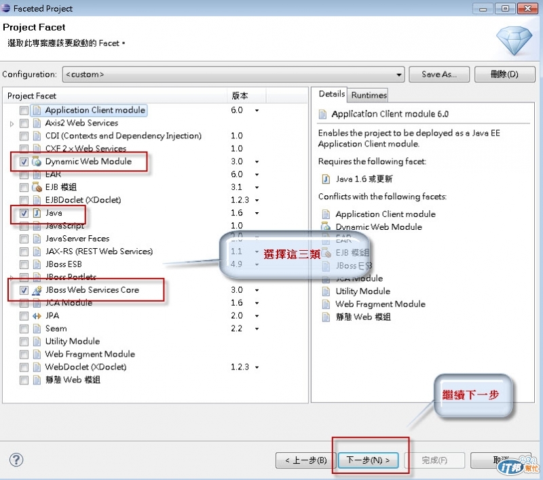This screenshot has width=543, height=480.
Task: Click the JAX-RS document icon
Action: click(37, 252)
